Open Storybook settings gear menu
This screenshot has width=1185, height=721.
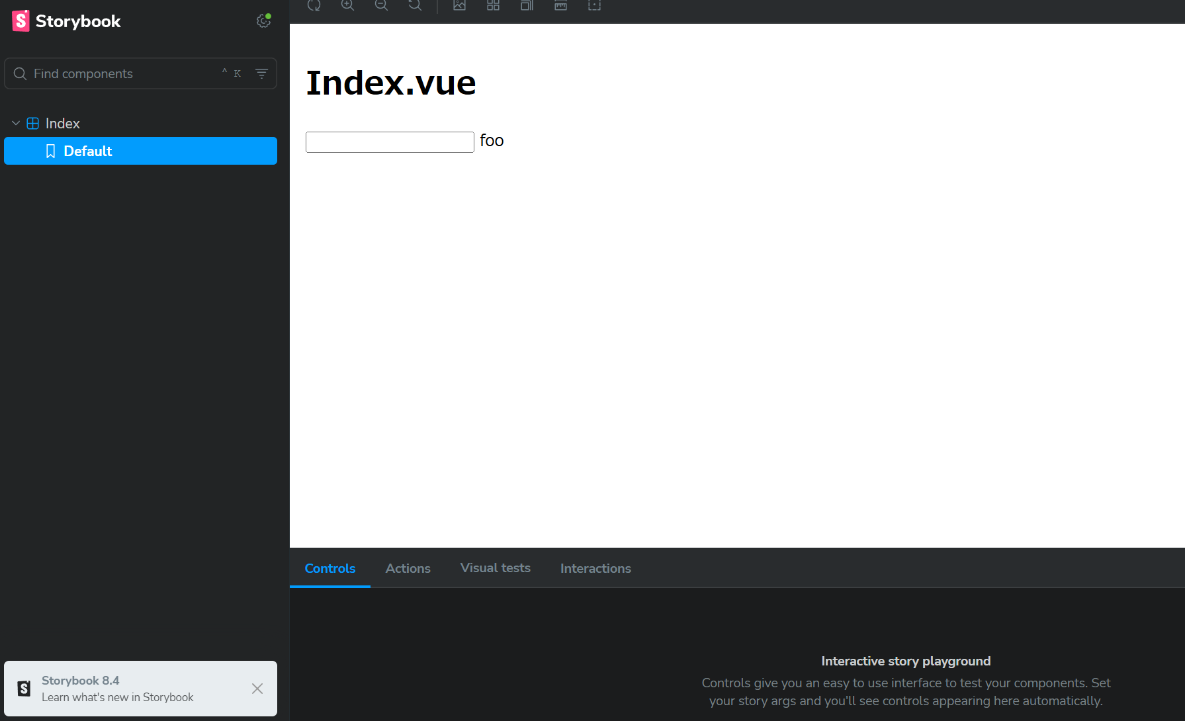pyautogui.click(x=263, y=21)
